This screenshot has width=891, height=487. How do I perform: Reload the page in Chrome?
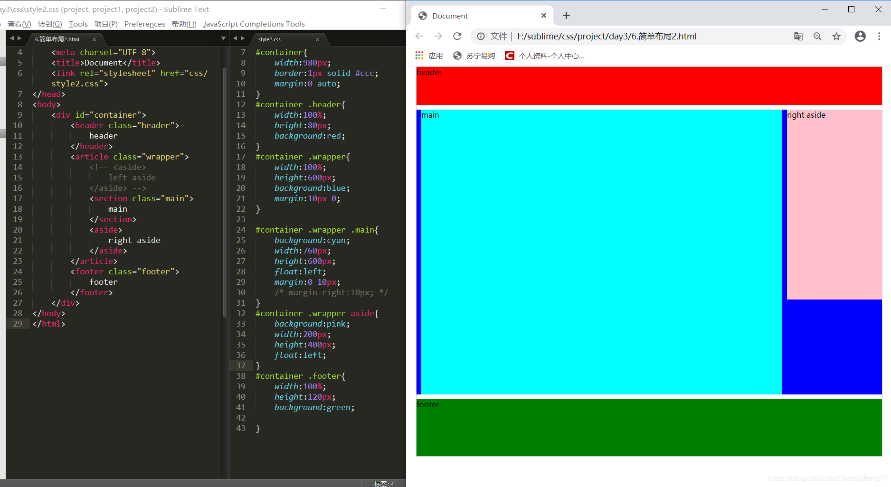click(x=457, y=36)
